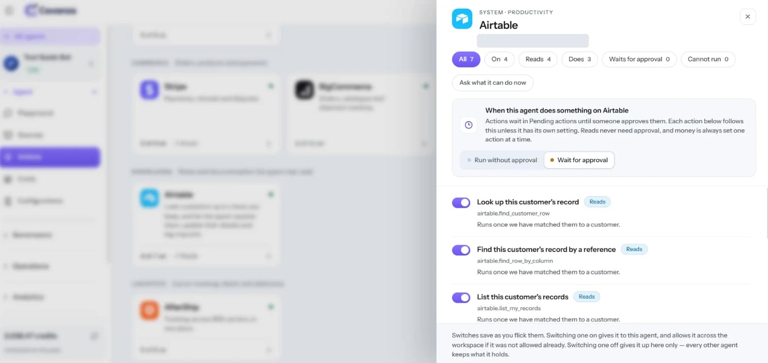
Task: Select the All 7 filter chip
Action: (466, 59)
